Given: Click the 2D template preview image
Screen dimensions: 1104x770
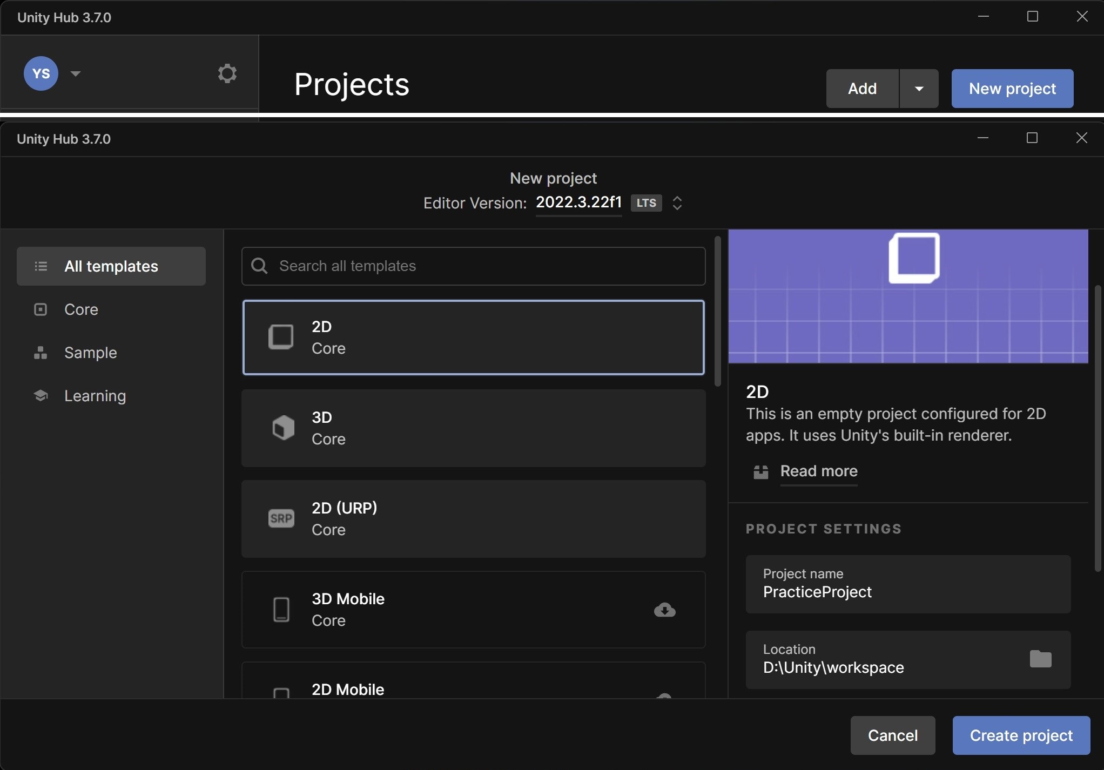Looking at the screenshot, I should 908,296.
